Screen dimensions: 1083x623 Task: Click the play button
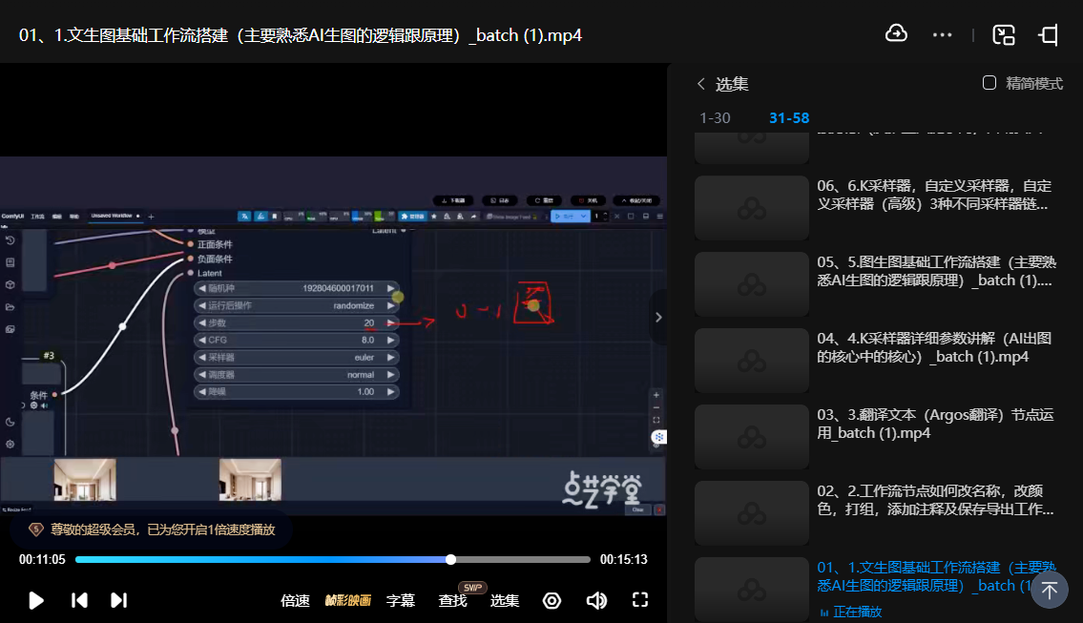36,600
